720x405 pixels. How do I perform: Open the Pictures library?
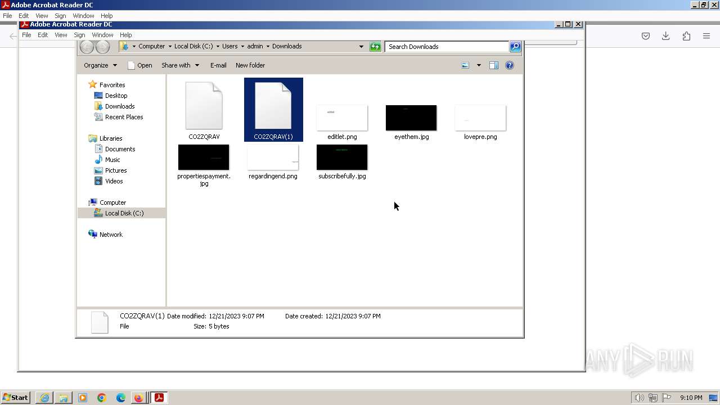[116, 170]
